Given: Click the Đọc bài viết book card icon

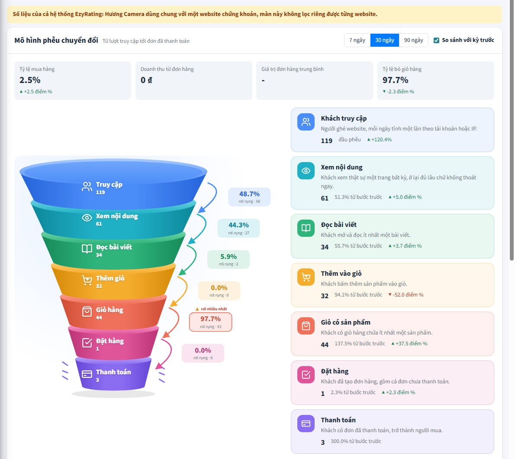Looking at the screenshot, I should point(306,228).
